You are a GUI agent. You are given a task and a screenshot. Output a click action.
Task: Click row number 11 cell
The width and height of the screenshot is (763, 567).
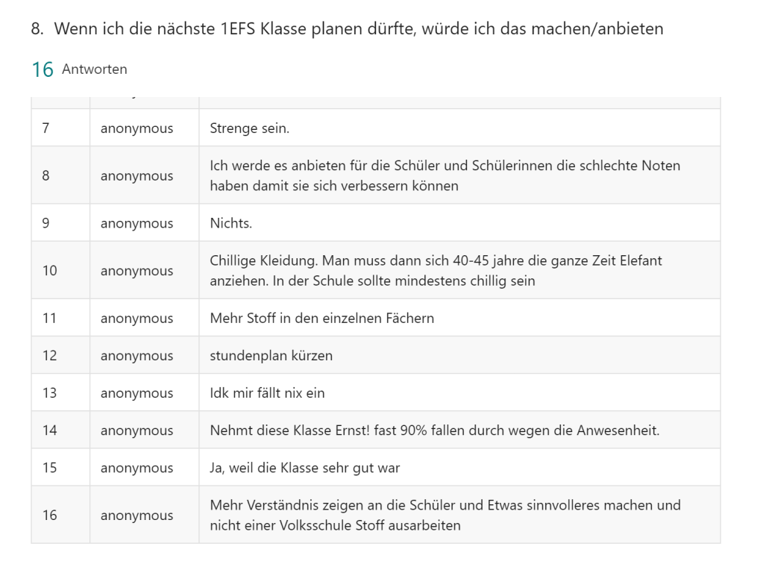pyautogui.click(x=49, y=318)
